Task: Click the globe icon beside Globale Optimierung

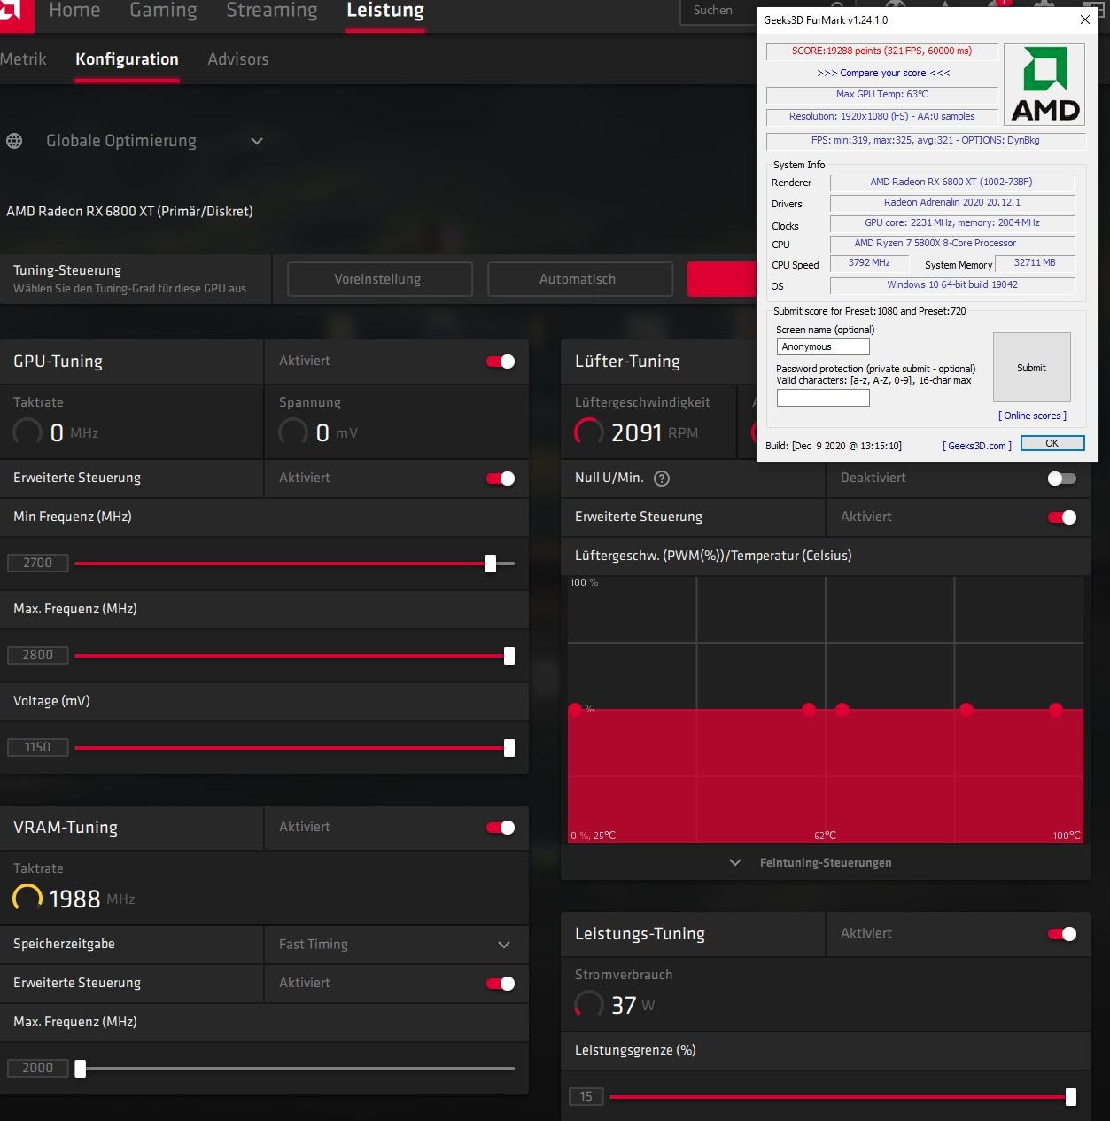Action: [14, 141]
